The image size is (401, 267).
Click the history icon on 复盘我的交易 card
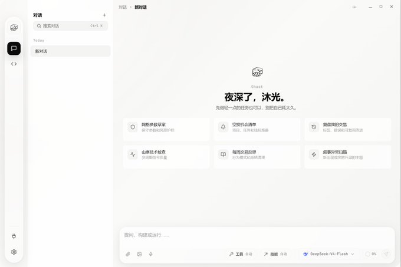(x=314, y=127)
